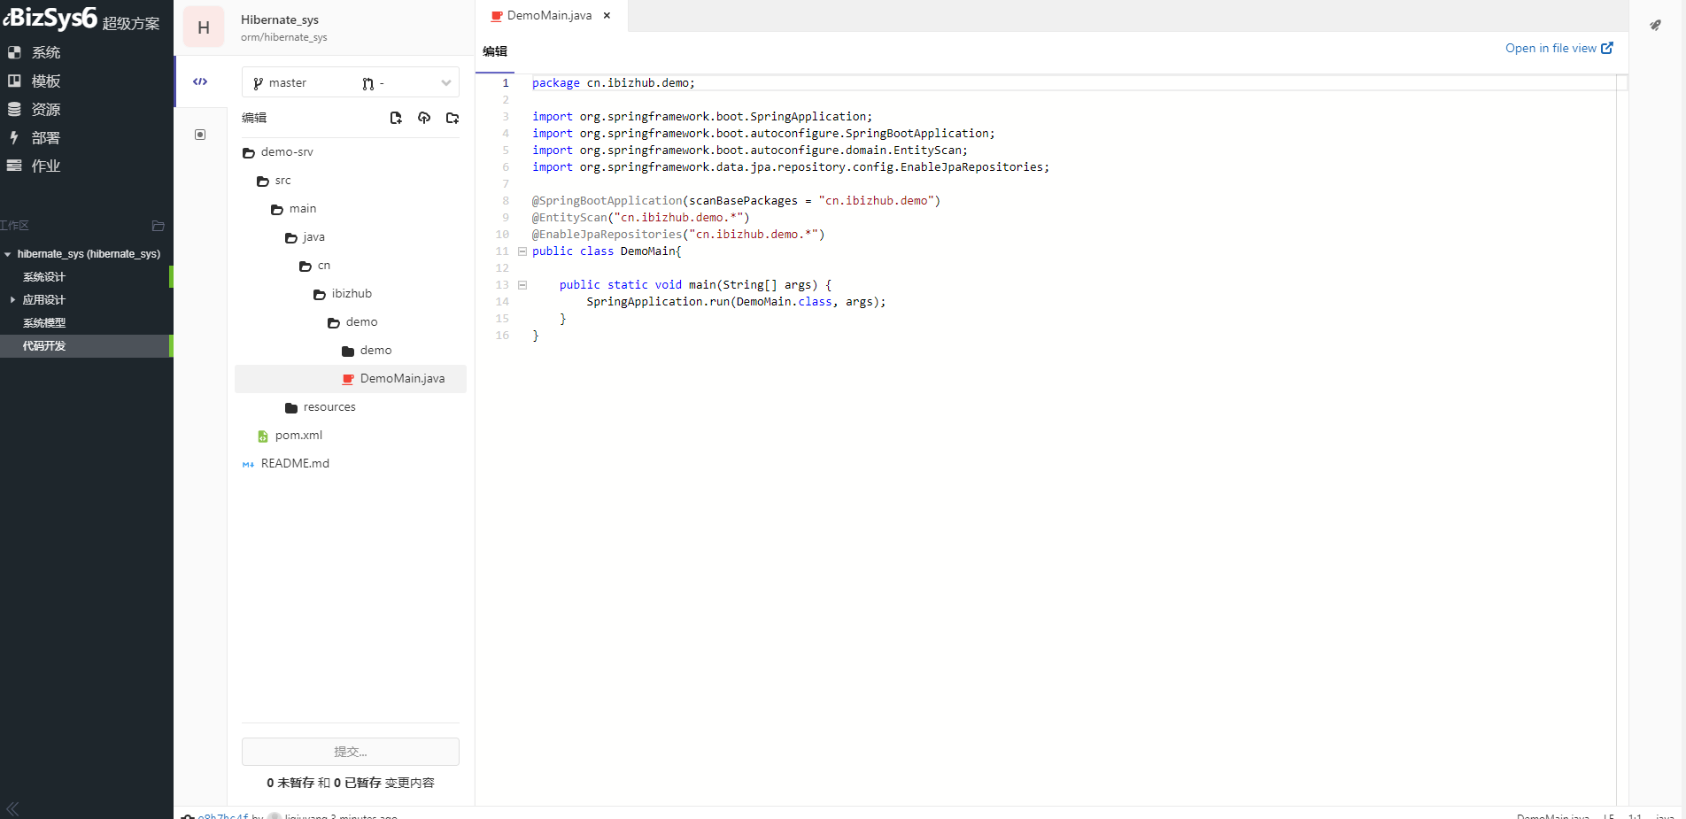Click the 编辑 heading above the editor
Image resolution: width=1686 pixels, height=819 pixels.
tap(495, 51)
